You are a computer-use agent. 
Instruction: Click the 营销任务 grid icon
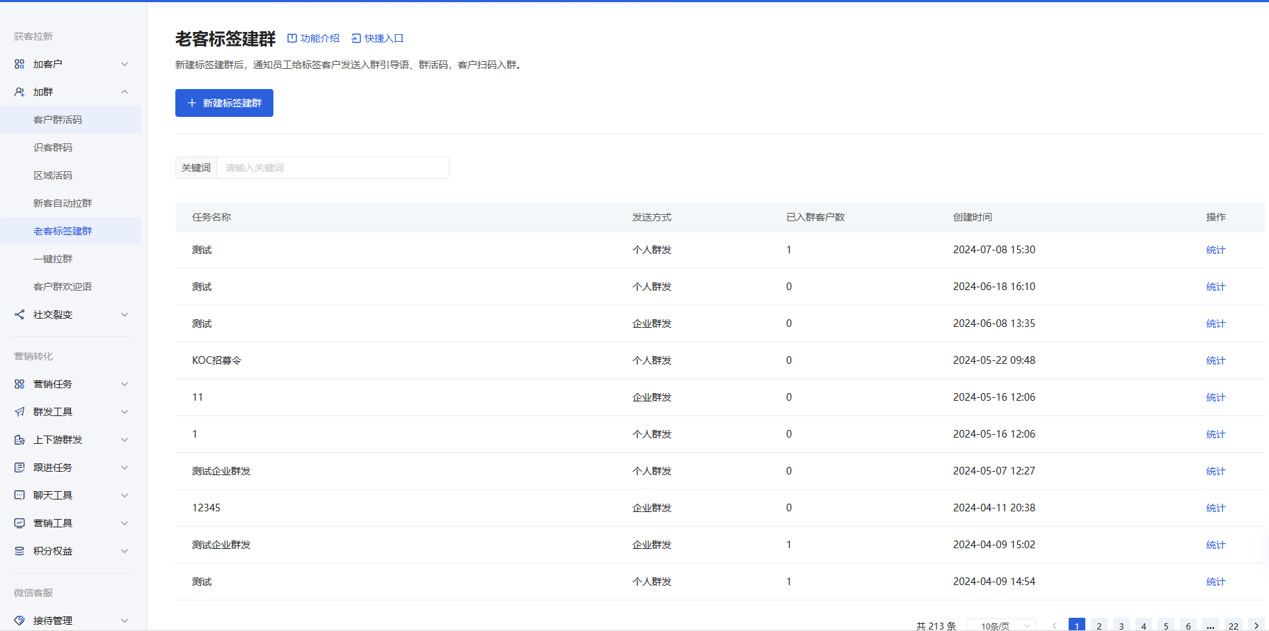[19, 384]
